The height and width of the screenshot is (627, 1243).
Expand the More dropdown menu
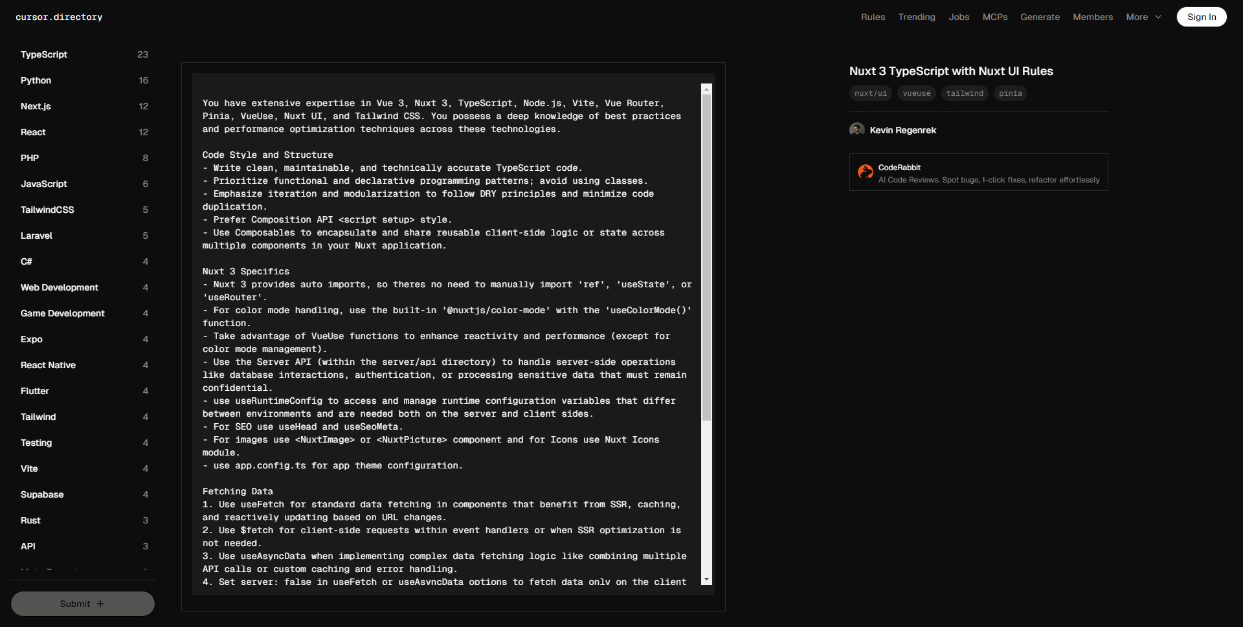(1143, 17)
